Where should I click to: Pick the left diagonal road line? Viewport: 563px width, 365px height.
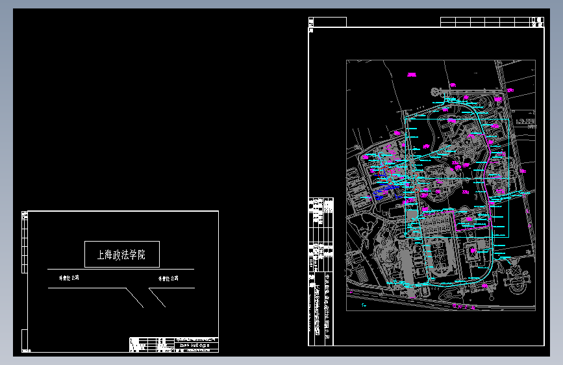(134, 298)
